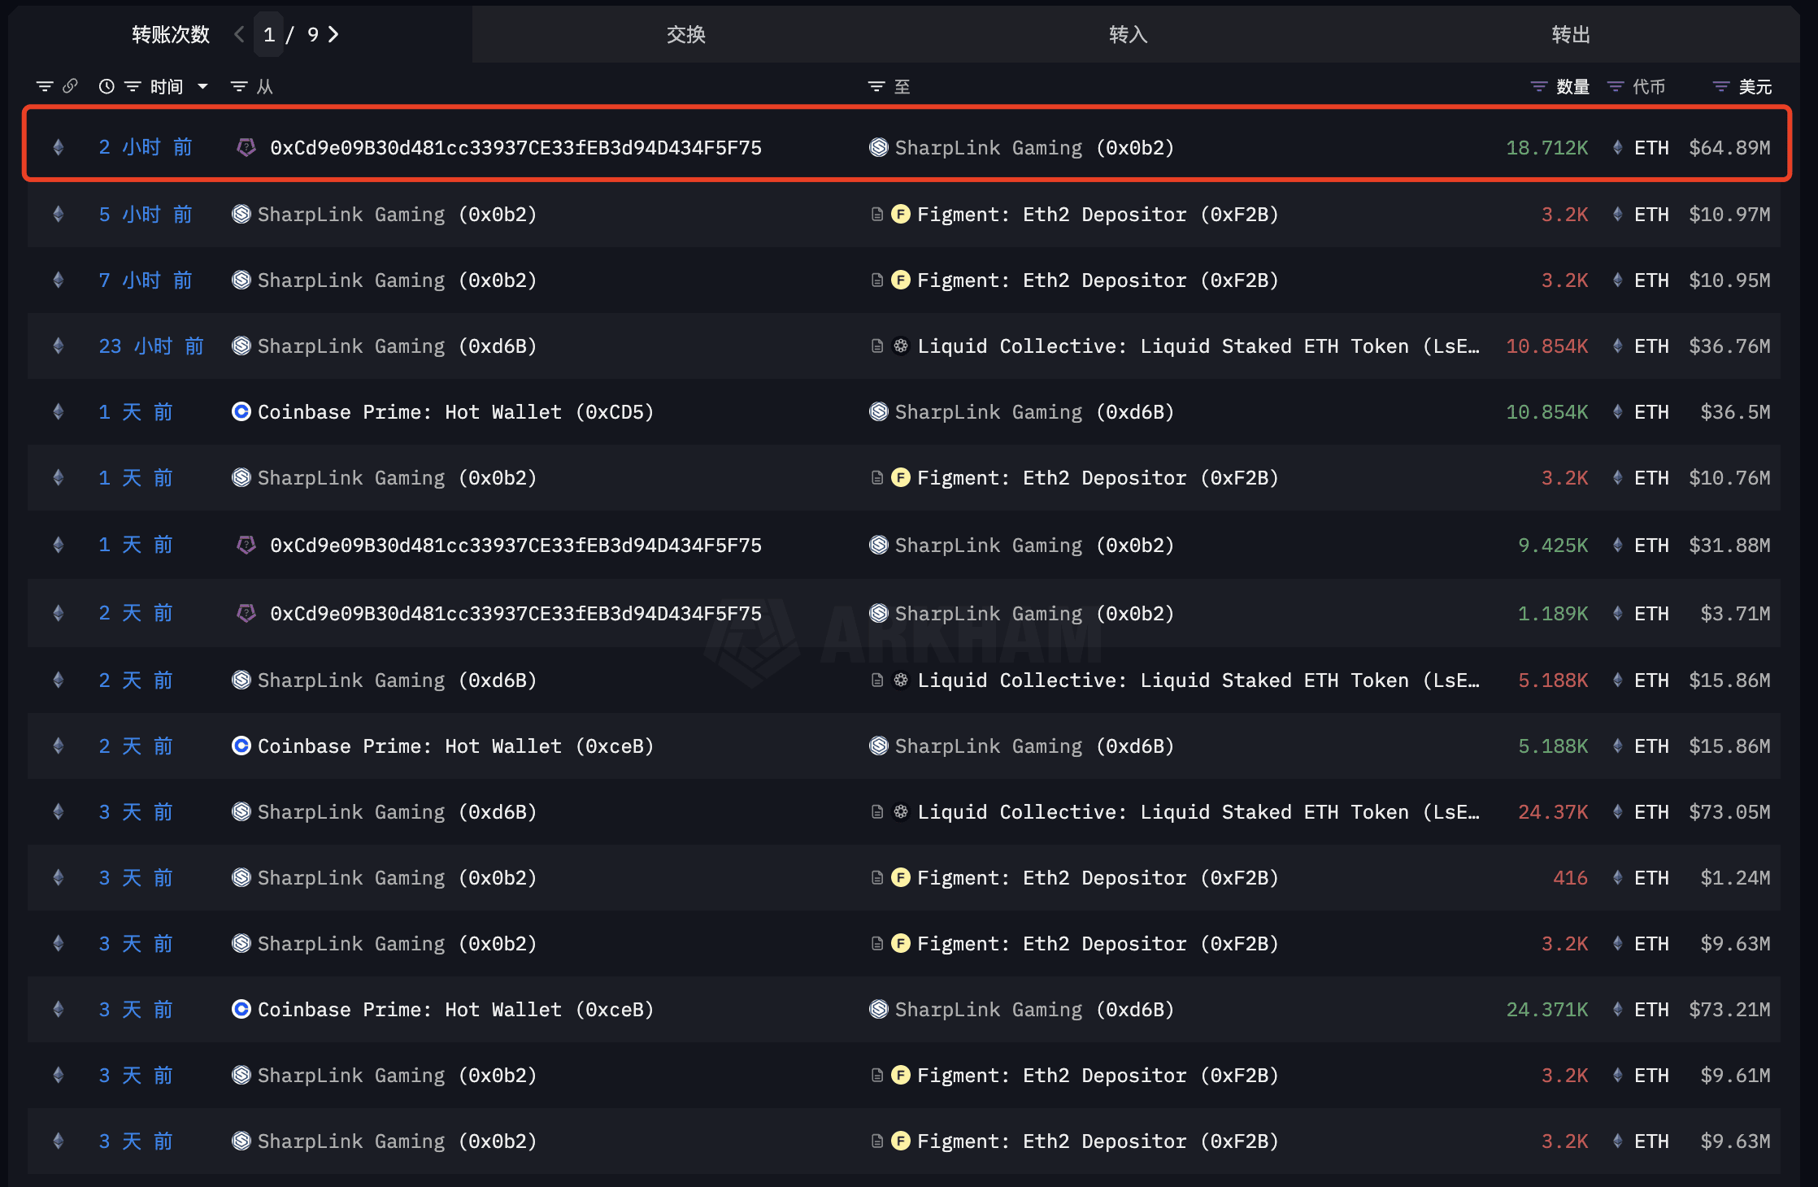Click the $73.05M dollar value
This screenshot has width=1818, height=1187.
1729,811
